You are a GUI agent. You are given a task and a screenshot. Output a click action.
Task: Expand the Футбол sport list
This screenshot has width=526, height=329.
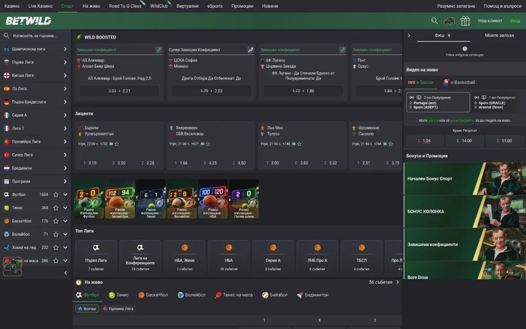pos(65,194)
